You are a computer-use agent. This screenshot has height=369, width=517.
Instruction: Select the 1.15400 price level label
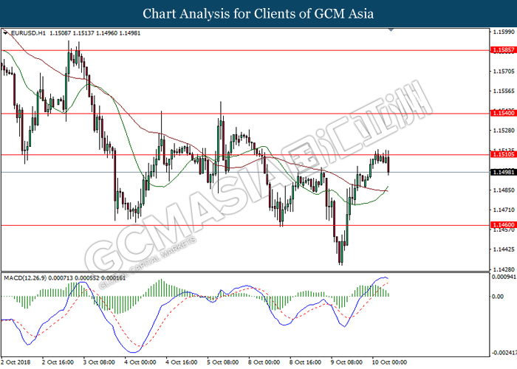pyautogui.click(x=503, y=113)
